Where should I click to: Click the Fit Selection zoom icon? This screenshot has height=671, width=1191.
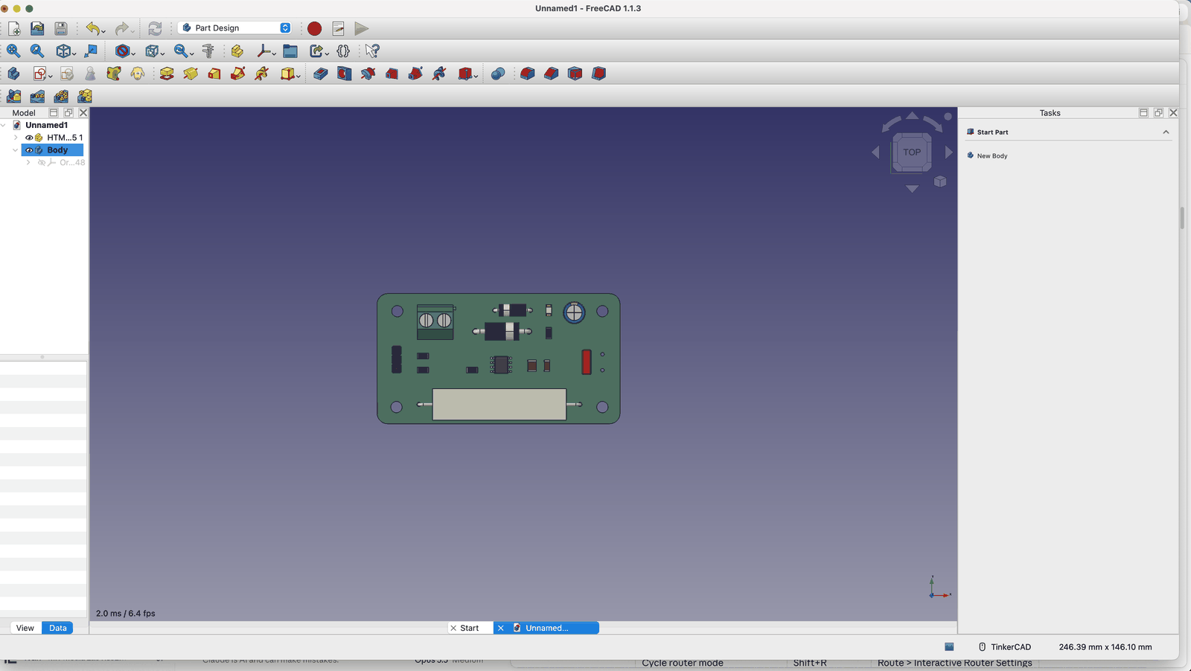click(x=37, y=51)
